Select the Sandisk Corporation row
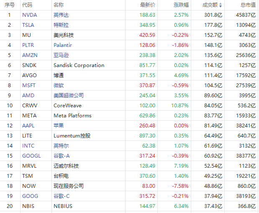Screen dimensions: 259x213 click(x=79, y=65)
